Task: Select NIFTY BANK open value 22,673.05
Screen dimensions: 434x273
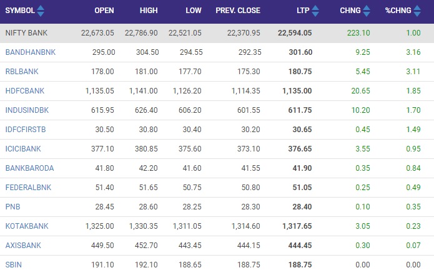Action: 97,33
